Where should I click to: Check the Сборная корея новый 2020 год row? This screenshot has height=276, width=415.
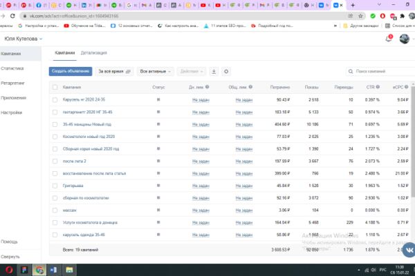pyautogui.click(x=55, y=149)
